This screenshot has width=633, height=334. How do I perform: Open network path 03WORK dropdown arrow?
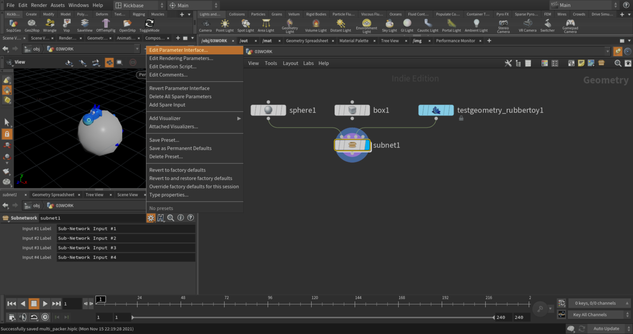[608, 51]
